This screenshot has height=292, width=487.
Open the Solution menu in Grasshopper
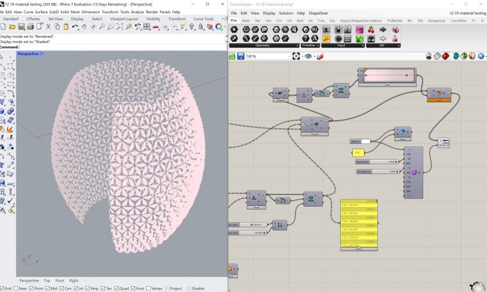(x=286, y=13)
